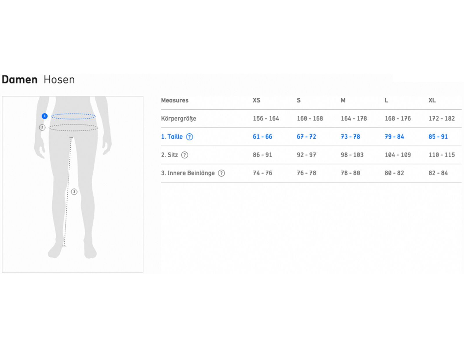Viewport: 464px width, 348px height.
Task: Click the 73 - 78 waist value
Action: (x=350, y=137)
